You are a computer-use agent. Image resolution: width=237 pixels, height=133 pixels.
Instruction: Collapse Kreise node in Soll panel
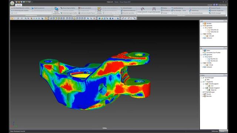(203, 28)
